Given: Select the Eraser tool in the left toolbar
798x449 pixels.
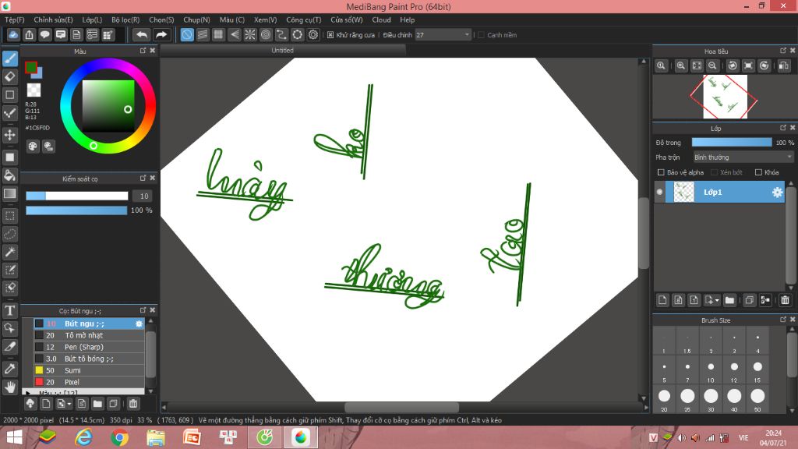Looking at the screenshot, I should [x=10, y=76].
